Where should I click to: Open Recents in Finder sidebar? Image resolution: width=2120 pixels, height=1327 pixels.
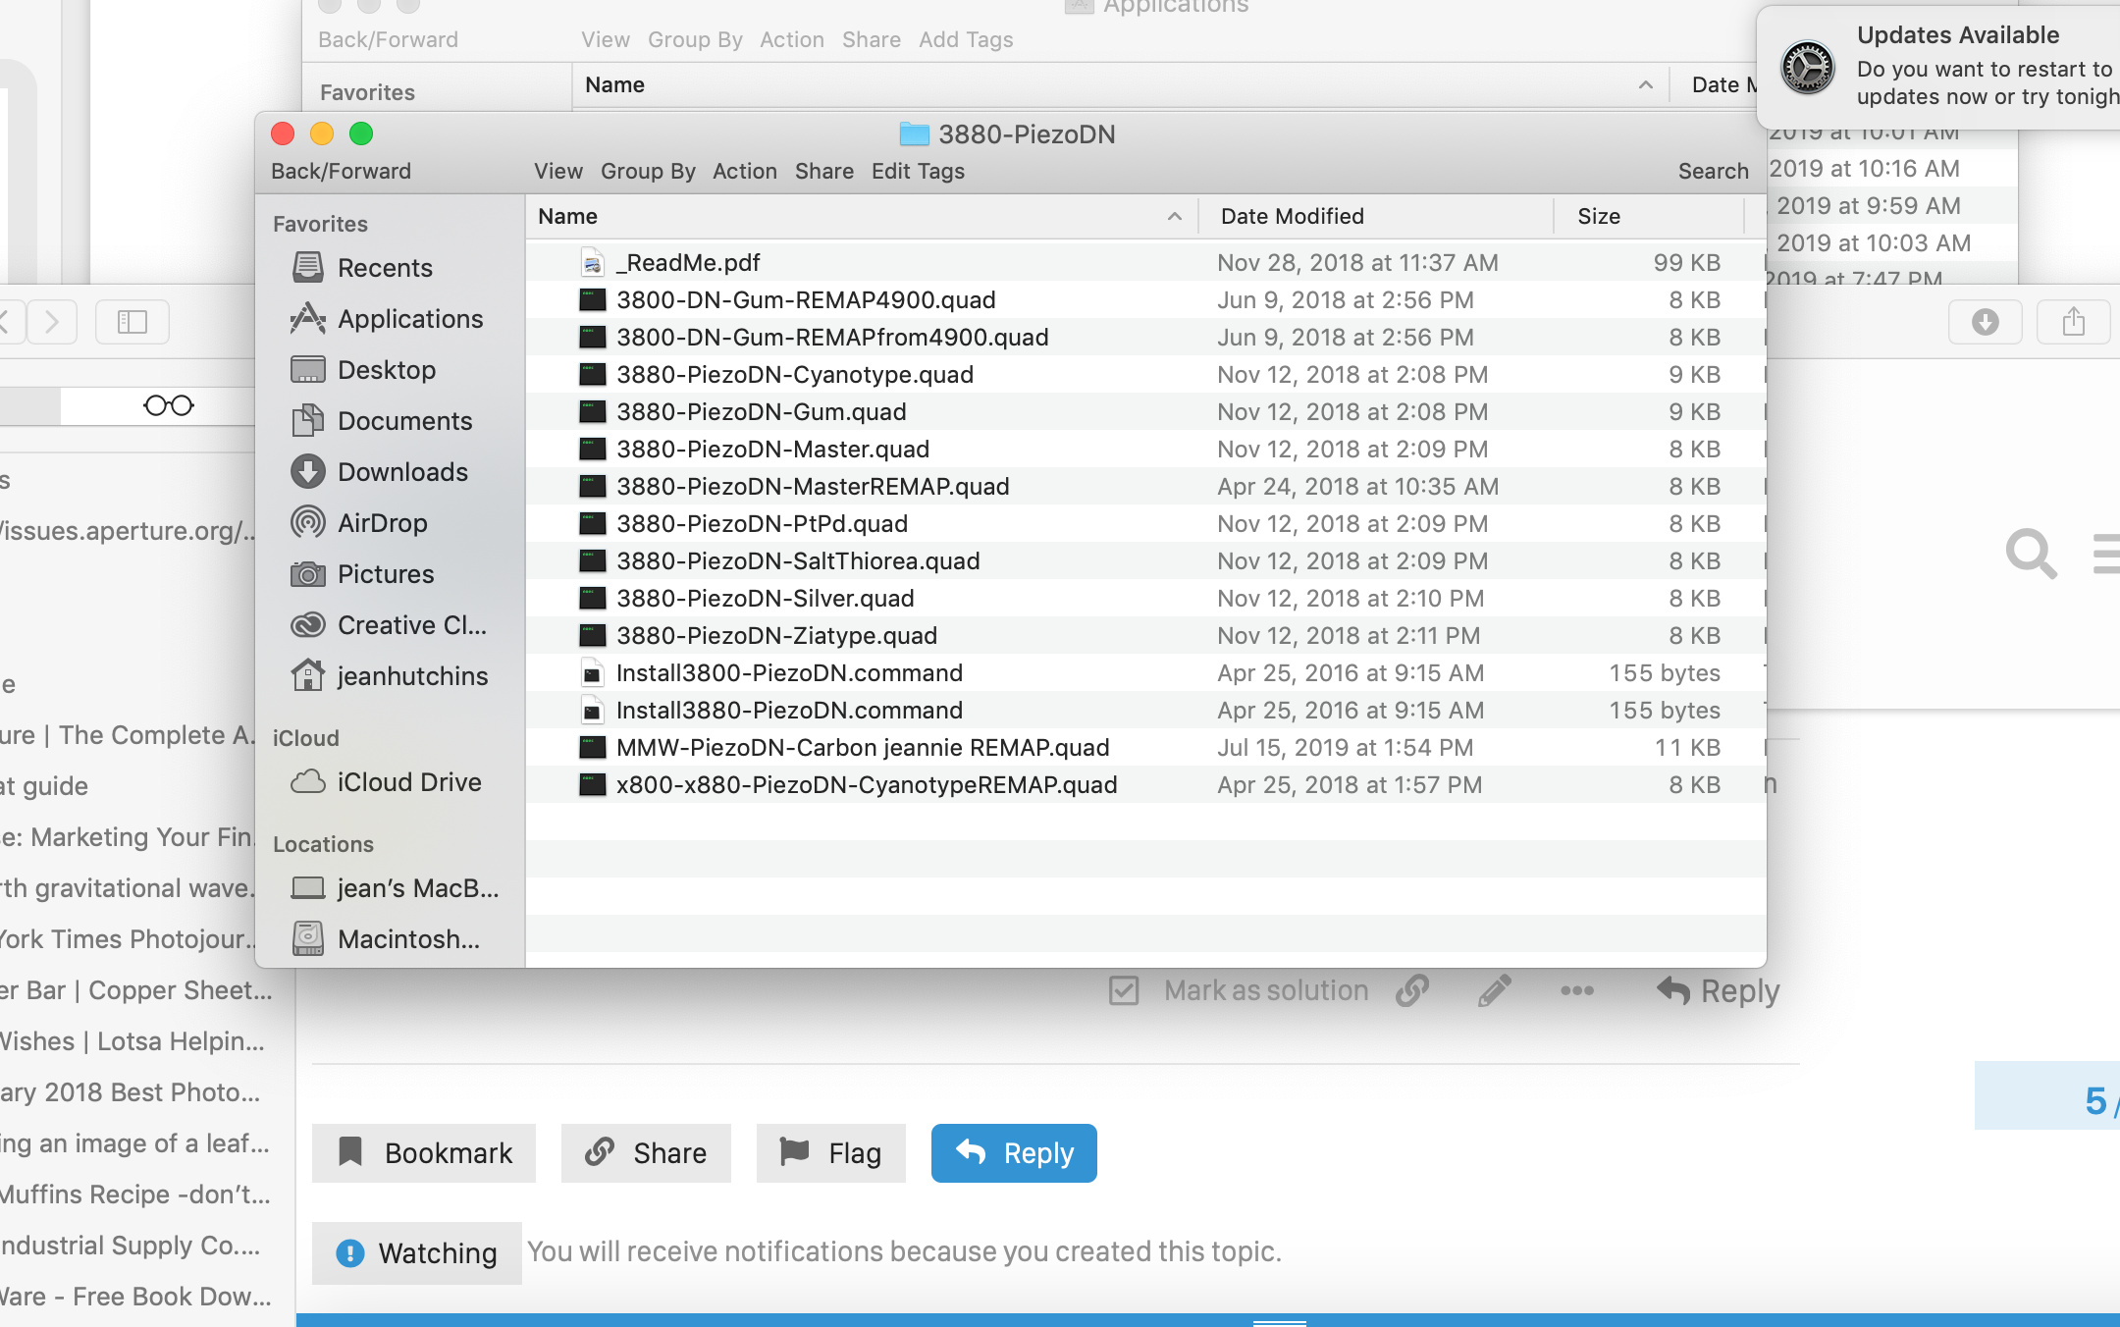click(x=385, y=268)
